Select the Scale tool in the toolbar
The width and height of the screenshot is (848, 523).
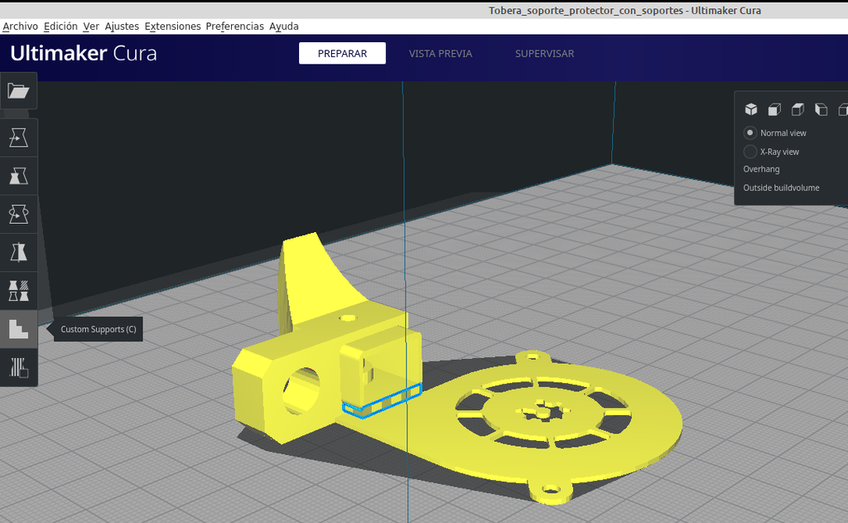tap(18, 176)
